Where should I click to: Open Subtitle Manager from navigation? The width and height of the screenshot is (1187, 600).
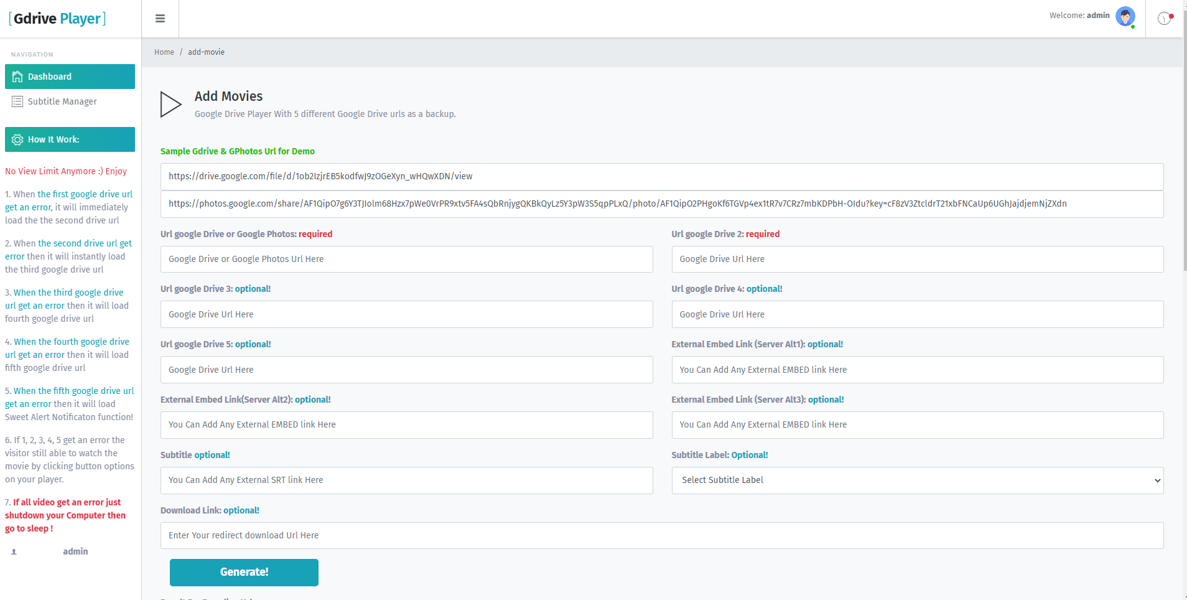[62, 101]
